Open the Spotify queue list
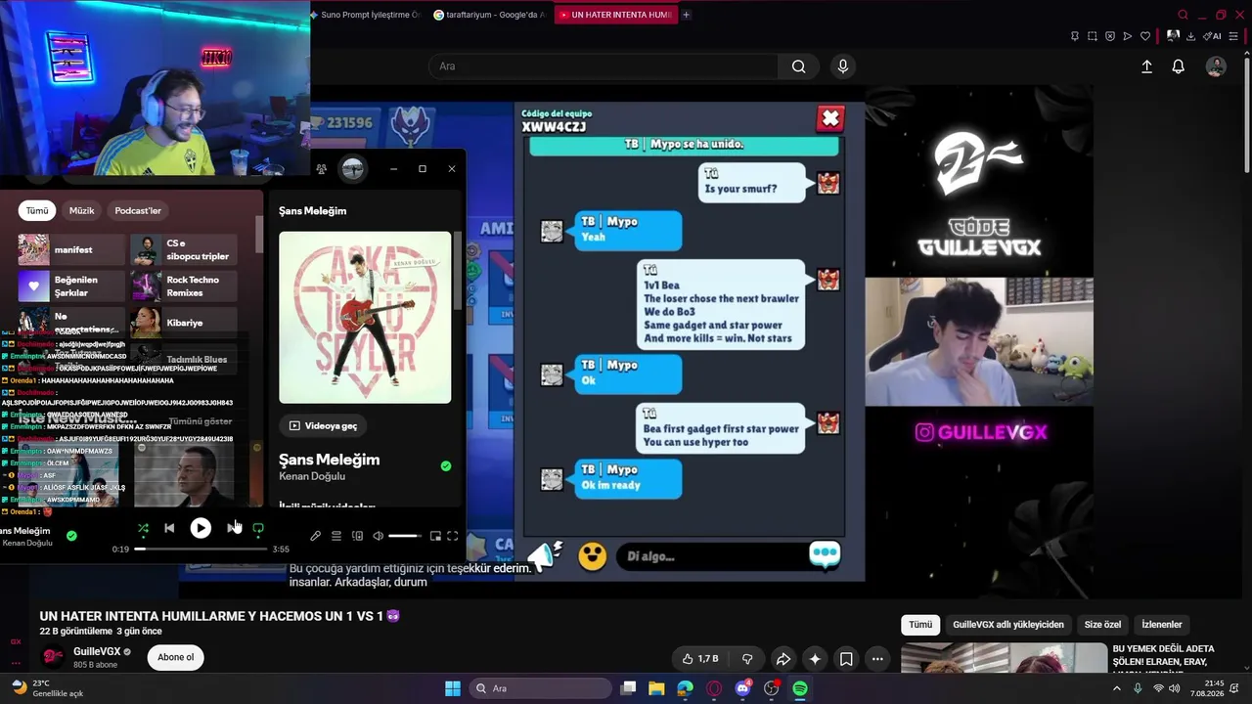Image resolution: width=1252 pixels, height=704 pixels. [336, 536]
